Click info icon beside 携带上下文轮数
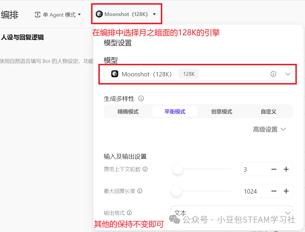 click(145, 169)
